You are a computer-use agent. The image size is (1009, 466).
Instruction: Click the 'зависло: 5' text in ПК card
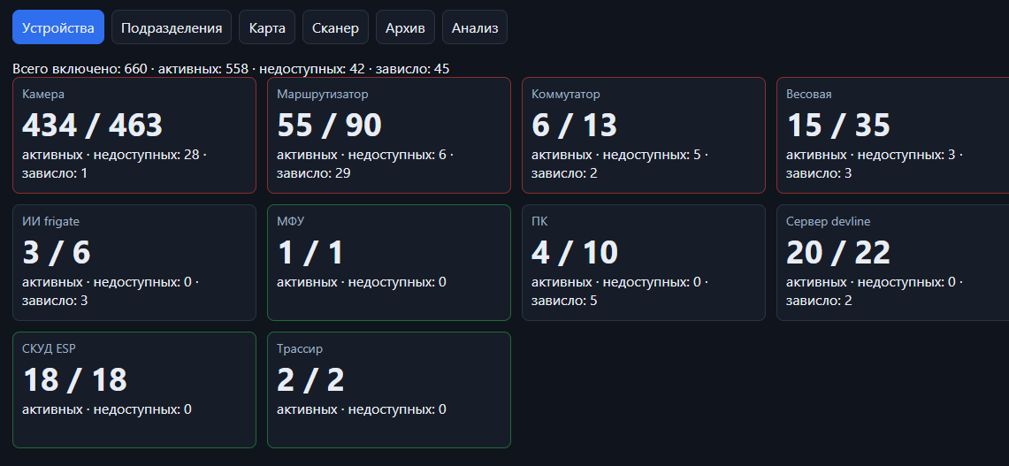click(x=564, y=301)
